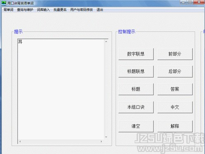
Task: Show 本组口诀 mnemonic
Action: coord(136,107)
